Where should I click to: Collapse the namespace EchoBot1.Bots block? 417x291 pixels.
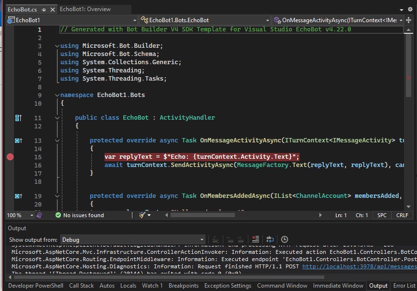[58, 95]
